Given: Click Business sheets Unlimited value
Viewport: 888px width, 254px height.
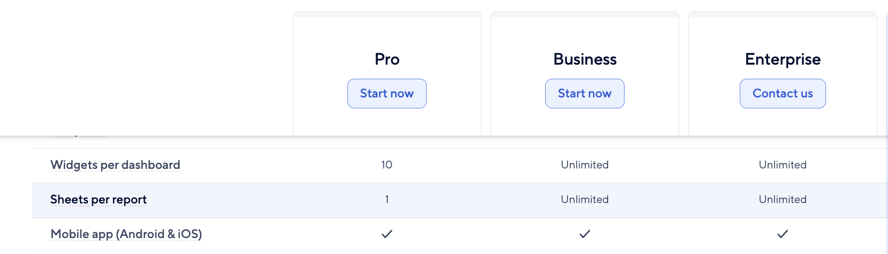Looking at the screenshot, I should coord(585,199).
